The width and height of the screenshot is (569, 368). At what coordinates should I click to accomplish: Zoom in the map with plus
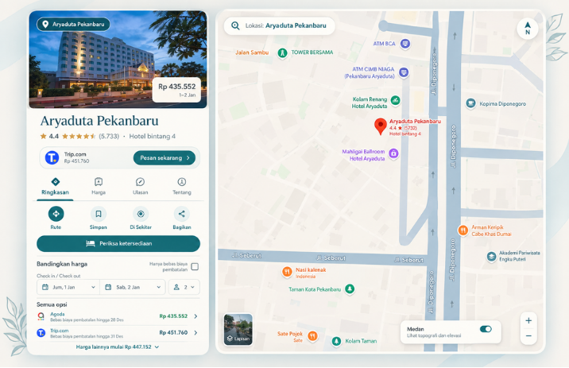pyautogui.click(x=528, y=320)
